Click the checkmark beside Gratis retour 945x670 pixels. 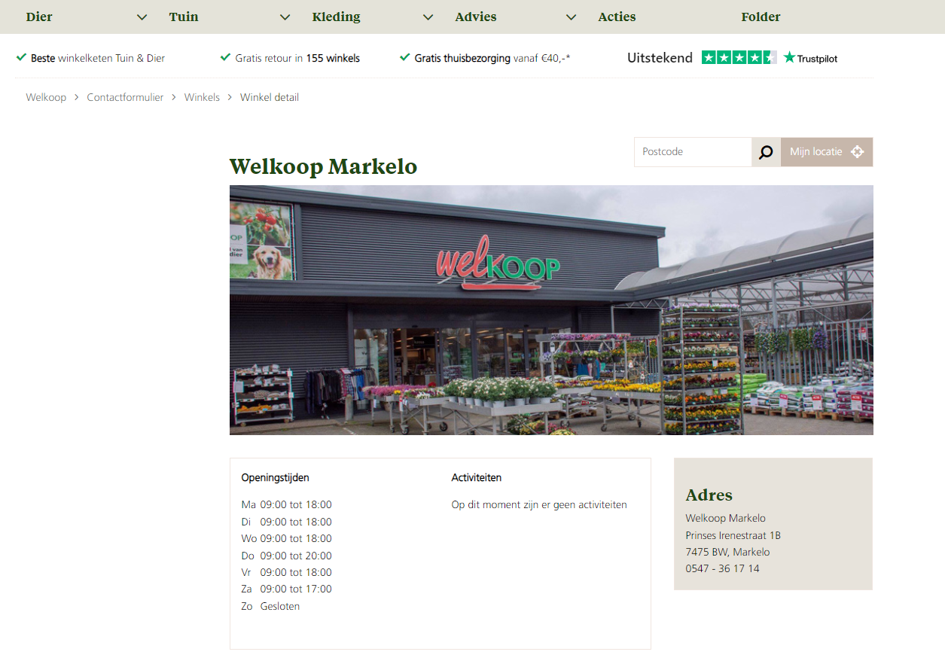[x=225, y=57]
